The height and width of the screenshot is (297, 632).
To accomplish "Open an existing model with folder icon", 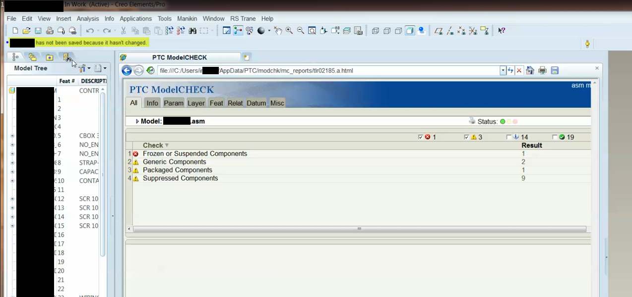I will (x=26, y=31).
